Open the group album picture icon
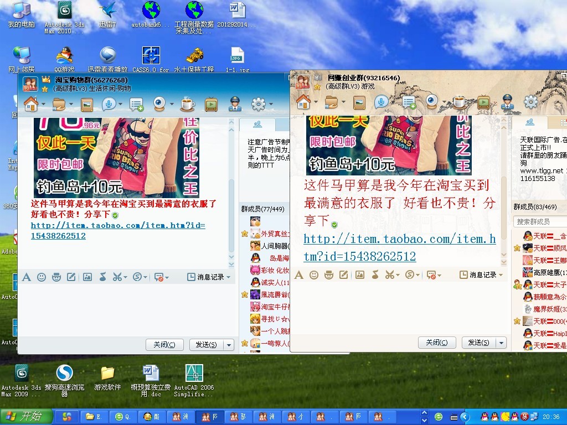 (360, 102)
